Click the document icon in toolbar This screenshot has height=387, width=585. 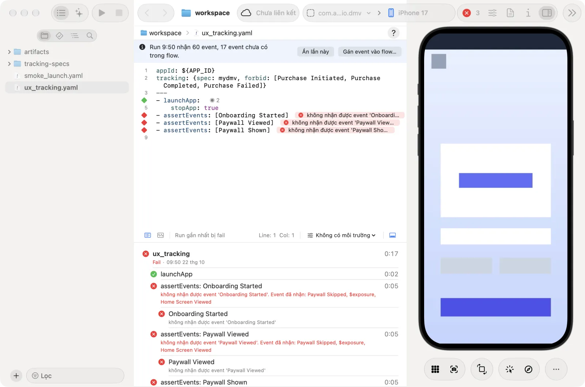pyautogui.click(x=510, y=13)
